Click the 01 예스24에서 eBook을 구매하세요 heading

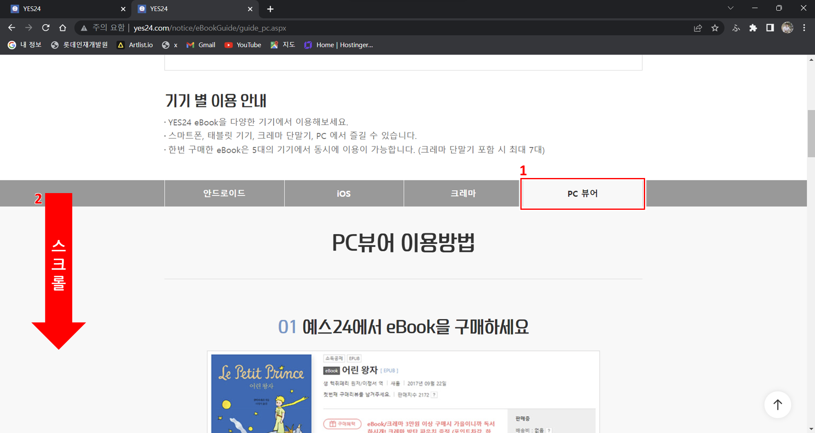tap(403, 327)
